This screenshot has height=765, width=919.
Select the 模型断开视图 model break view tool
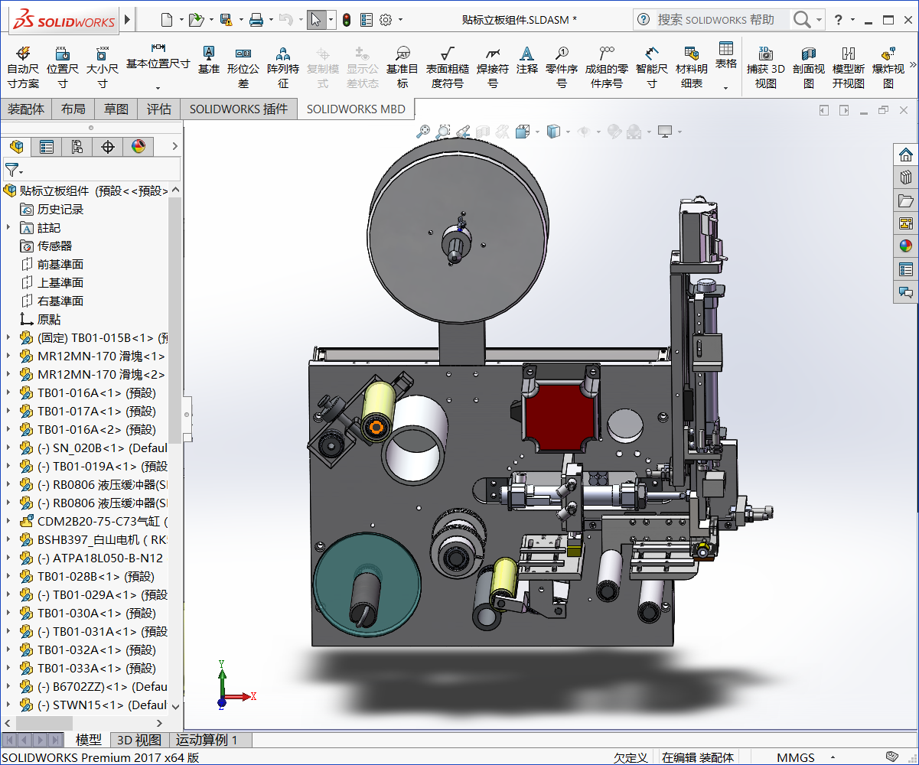coord(849,67)
